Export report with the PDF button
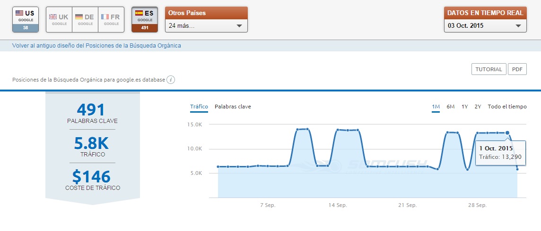 click(x=517, y=69)
